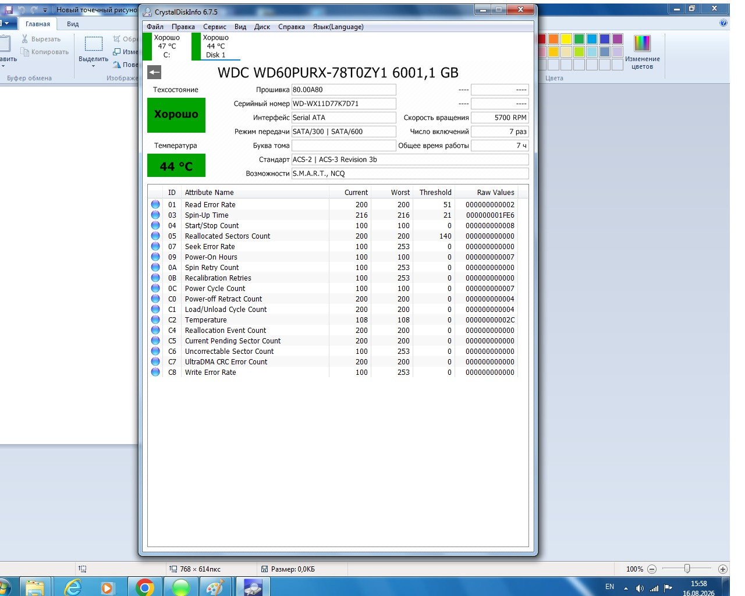Click status orb for UltraDMA CRC Error Count

tap(155, 361)
